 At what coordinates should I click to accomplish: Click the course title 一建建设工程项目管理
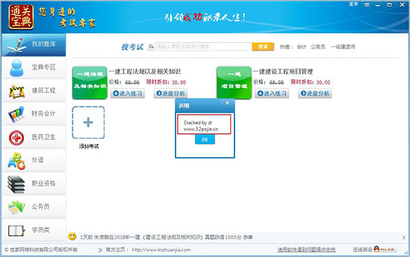(x=283, y=71)
